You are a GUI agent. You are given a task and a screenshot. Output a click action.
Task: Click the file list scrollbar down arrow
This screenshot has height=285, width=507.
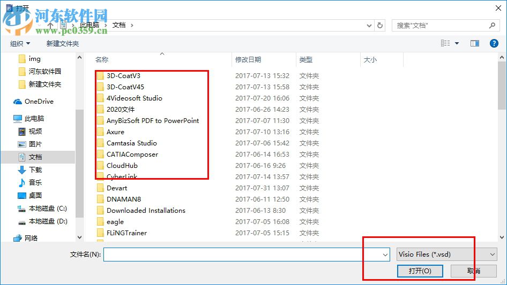click(x=502, y=237)
